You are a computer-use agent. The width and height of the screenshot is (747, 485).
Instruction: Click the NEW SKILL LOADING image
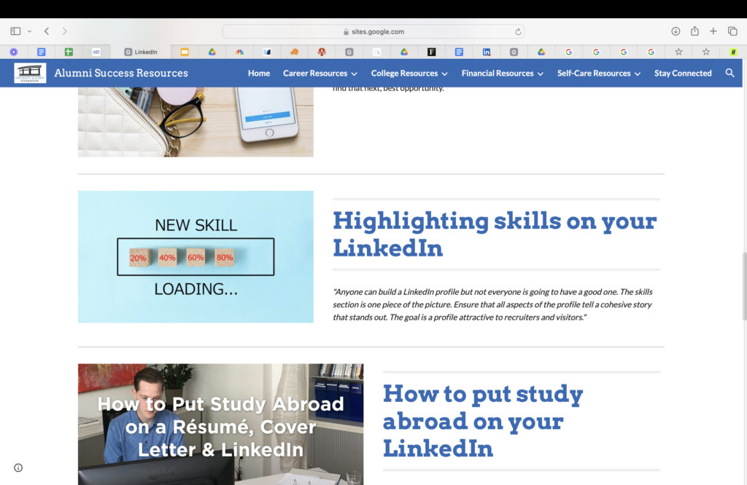(196, 257)
